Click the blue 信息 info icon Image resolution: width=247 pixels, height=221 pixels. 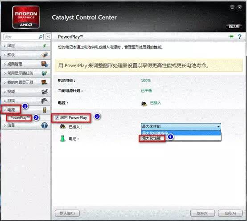(x=45, y=125)
